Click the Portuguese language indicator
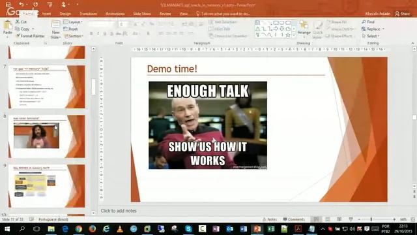This screenshot has width=417, height=235. click(x=53, y=219)
